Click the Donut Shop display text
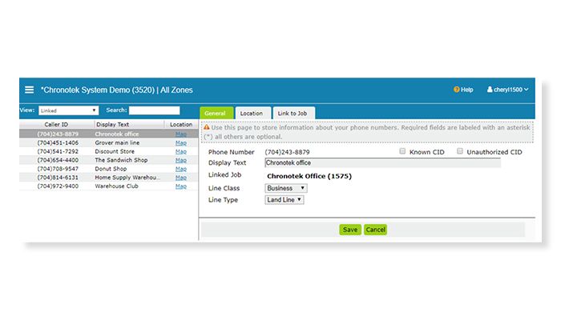This screenshot has height=320, width=561. point(111,169)
